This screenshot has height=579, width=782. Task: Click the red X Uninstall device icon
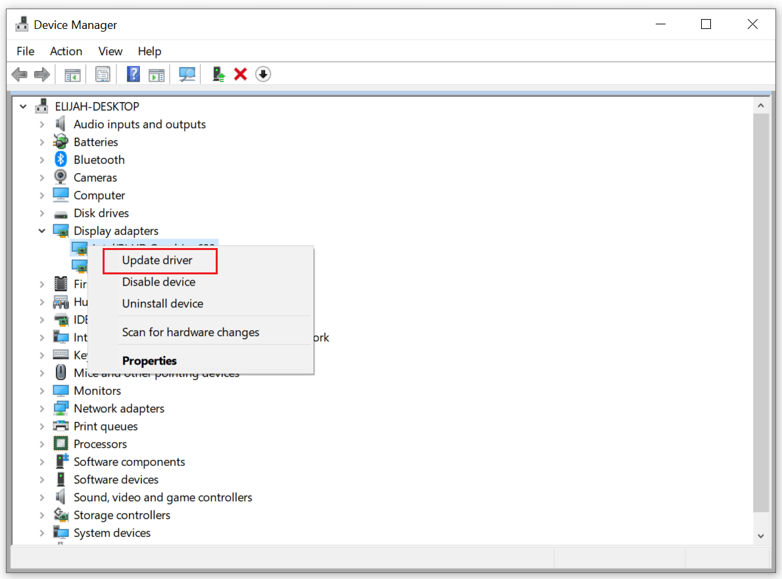click(241, 74)
